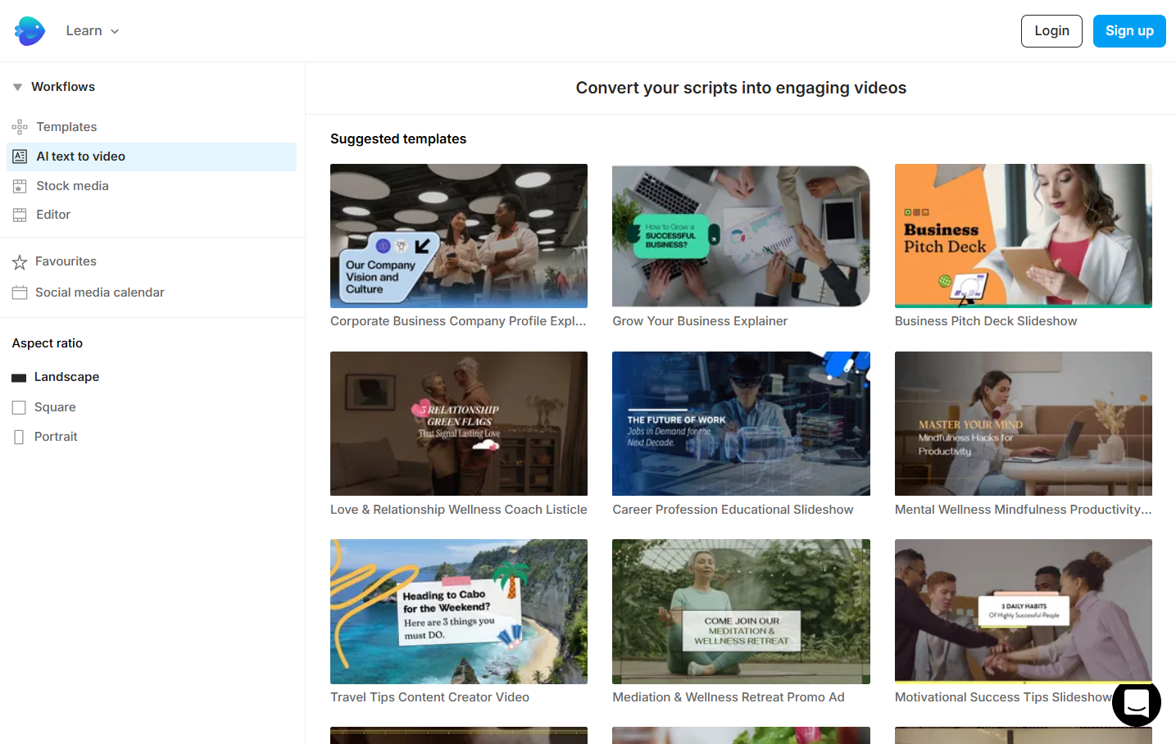Screen dimensions: 1176x744
Task: Open Motivational Success Tips Slideshow thumbnail
Action: (x=1024, y=611)
